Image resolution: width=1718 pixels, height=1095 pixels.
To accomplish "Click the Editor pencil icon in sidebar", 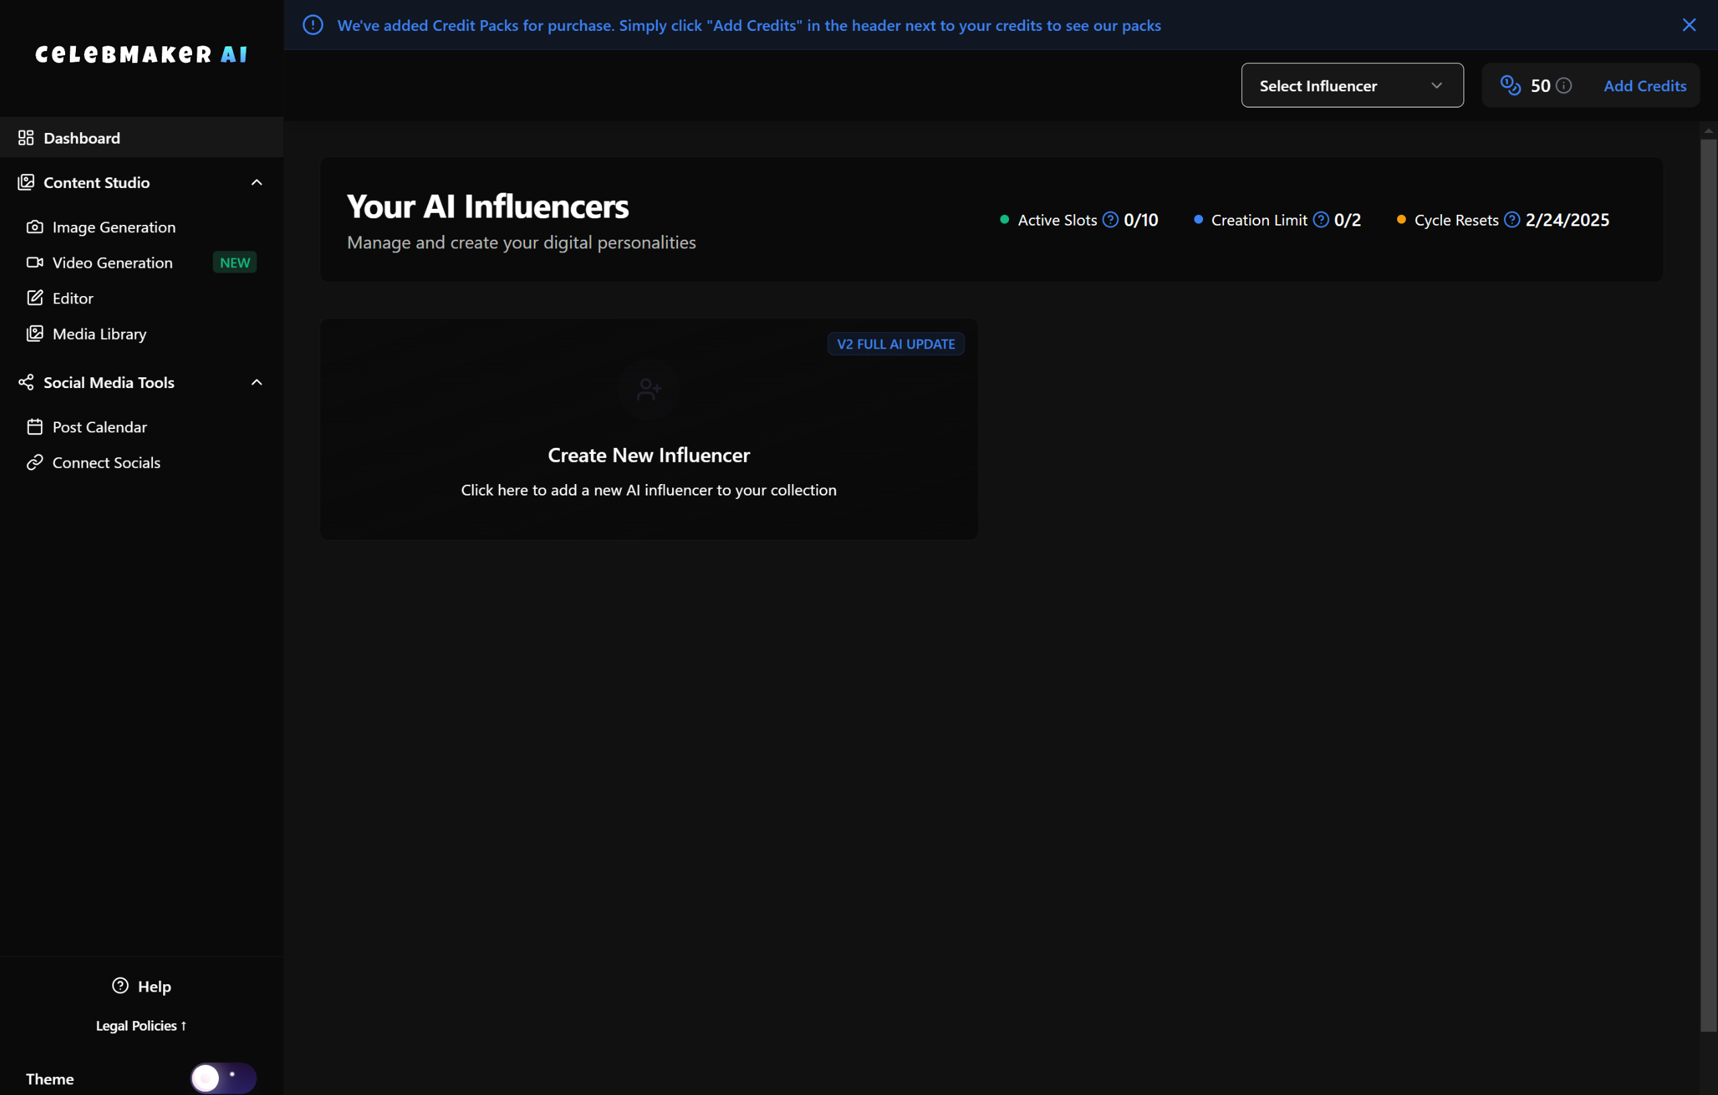I will click(x=34, y=298).
